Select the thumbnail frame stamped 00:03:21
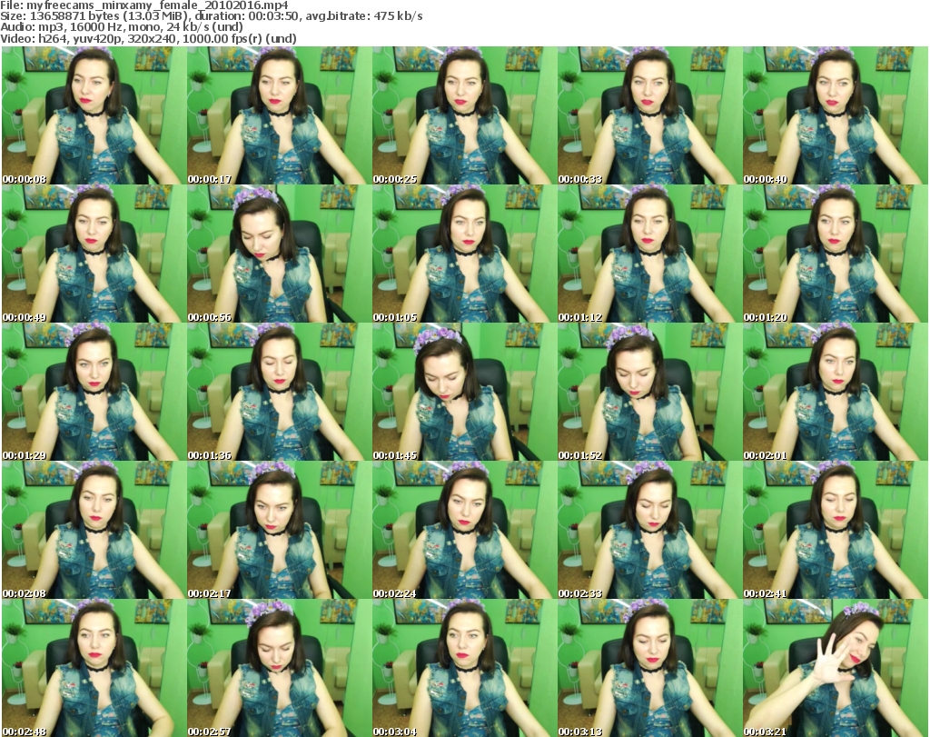This screenshot has width=930, height=737. [x=836, y=668]
